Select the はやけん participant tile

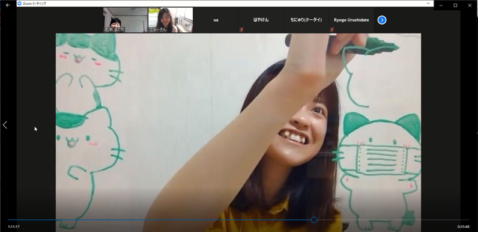261,20
